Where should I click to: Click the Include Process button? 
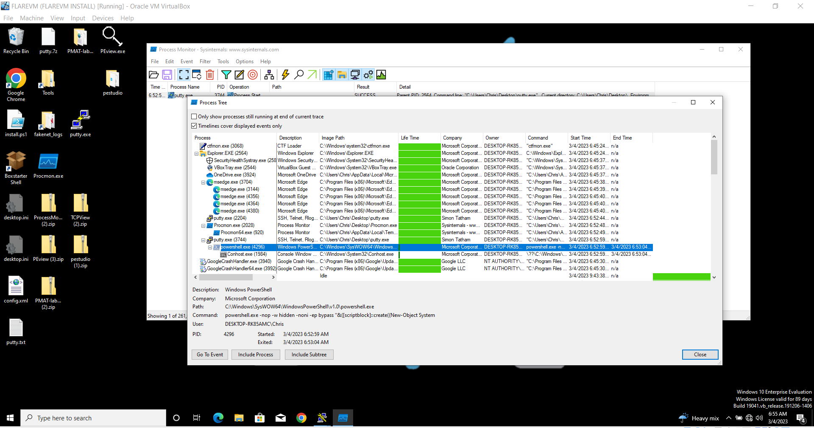(256, 355)
